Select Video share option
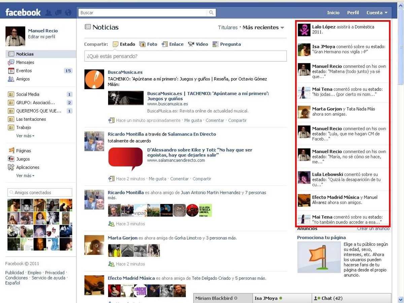 click(x=198, y=44)
